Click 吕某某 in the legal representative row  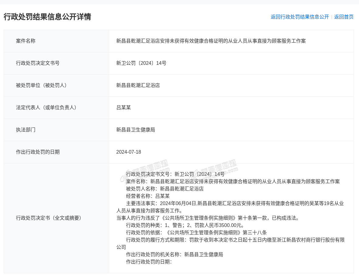pyautogui.click(x=123, y=107)
